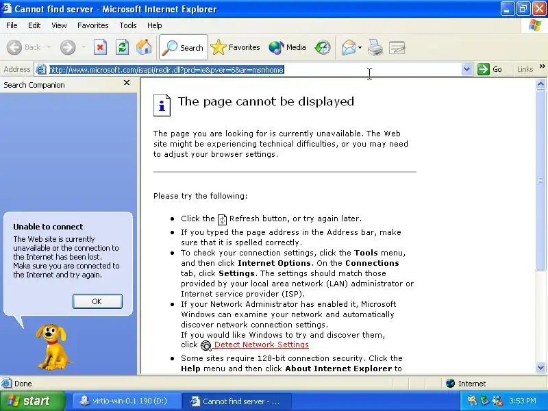
Task: Click the Detect Network Settings link
Action: coord(262,345)
